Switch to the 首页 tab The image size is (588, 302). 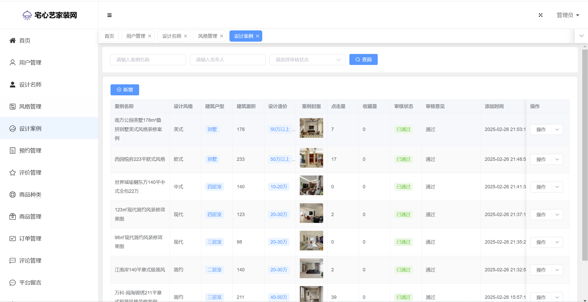109,36
